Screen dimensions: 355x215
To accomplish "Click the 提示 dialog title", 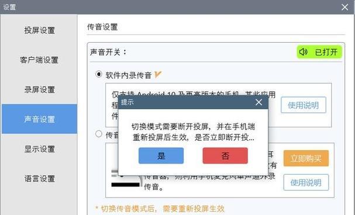I will pyautogui.click(x=127, y=102).
